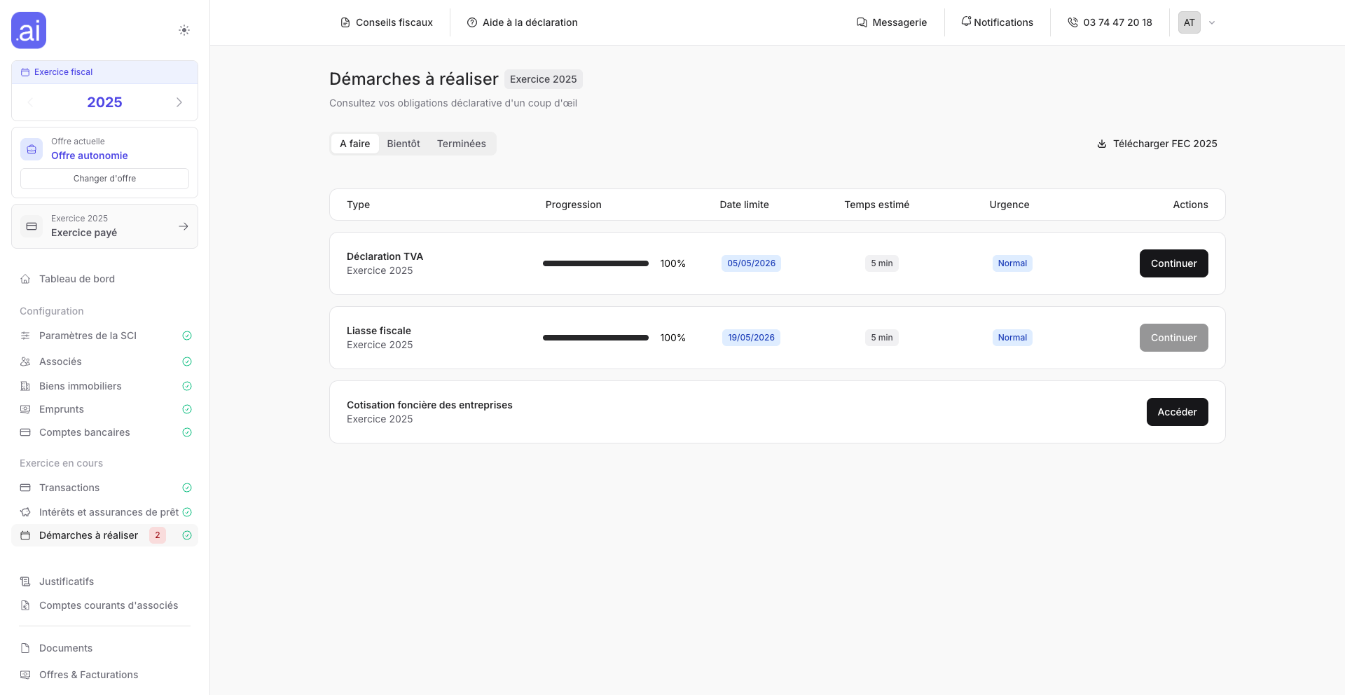Screen dimensions: 1345x695
Task: Click the .ai logo in sidebar
Action: (29, 30)
